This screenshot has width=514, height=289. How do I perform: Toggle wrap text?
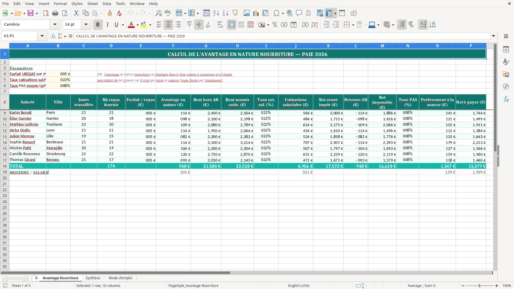click(220, 25)
